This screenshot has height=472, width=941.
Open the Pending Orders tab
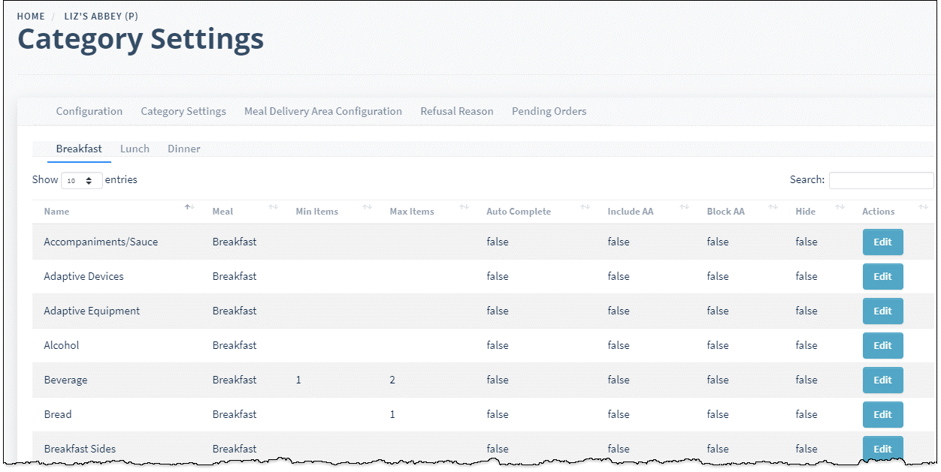[549, 111]
